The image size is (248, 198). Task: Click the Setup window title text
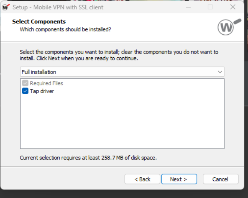point(58,7)
